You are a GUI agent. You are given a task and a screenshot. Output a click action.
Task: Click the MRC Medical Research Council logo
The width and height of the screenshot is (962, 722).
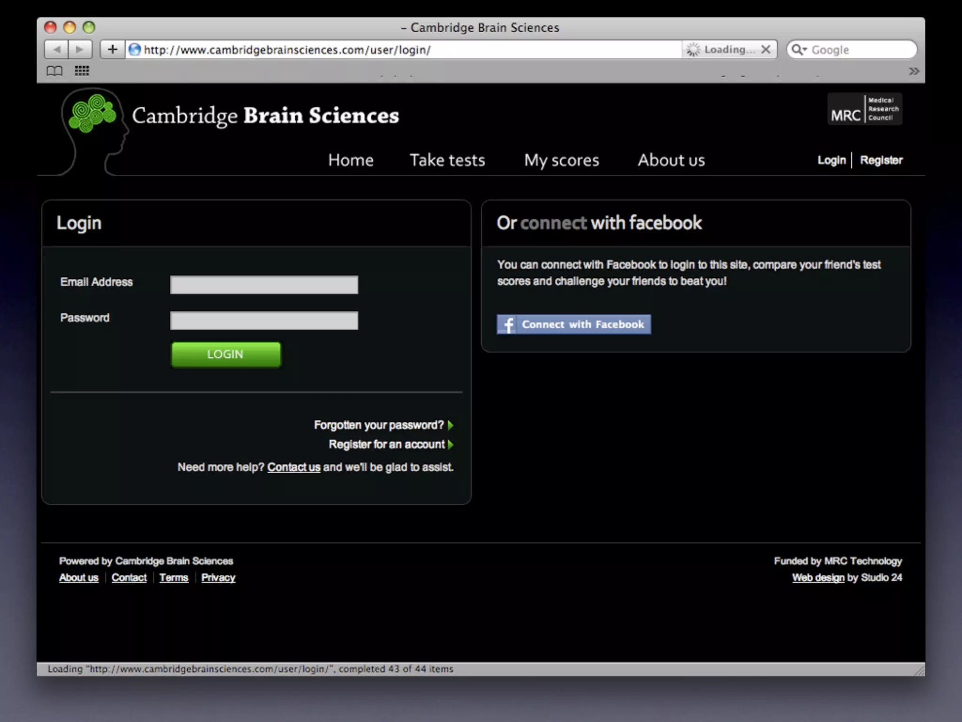point(864,109)
